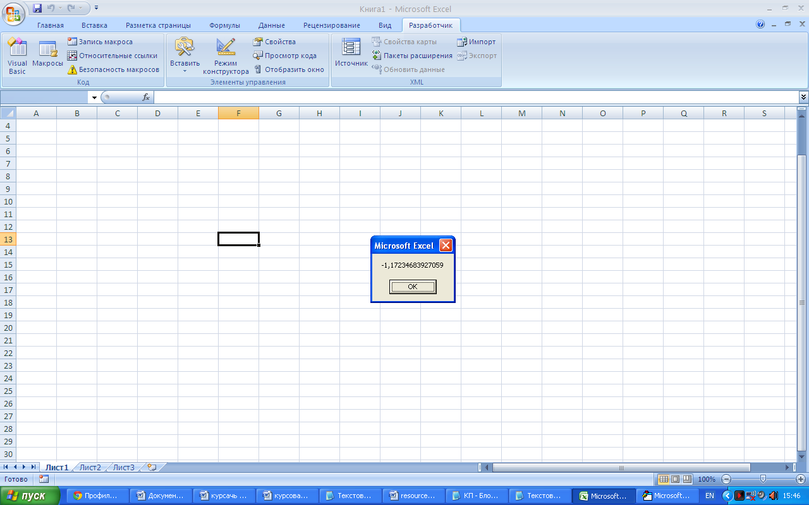Click macro record icon in status bar
809x505 pixels.
[x=44, y=479]
